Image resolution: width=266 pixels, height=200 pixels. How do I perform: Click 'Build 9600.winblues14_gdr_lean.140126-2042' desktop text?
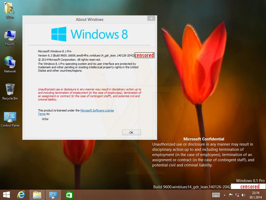pyautogui.click(x=192, y=187)
